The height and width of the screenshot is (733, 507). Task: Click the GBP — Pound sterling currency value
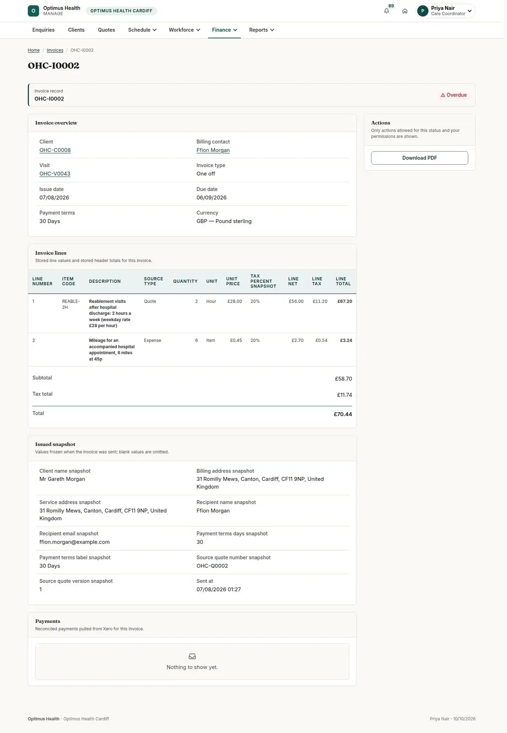(224, 221)
